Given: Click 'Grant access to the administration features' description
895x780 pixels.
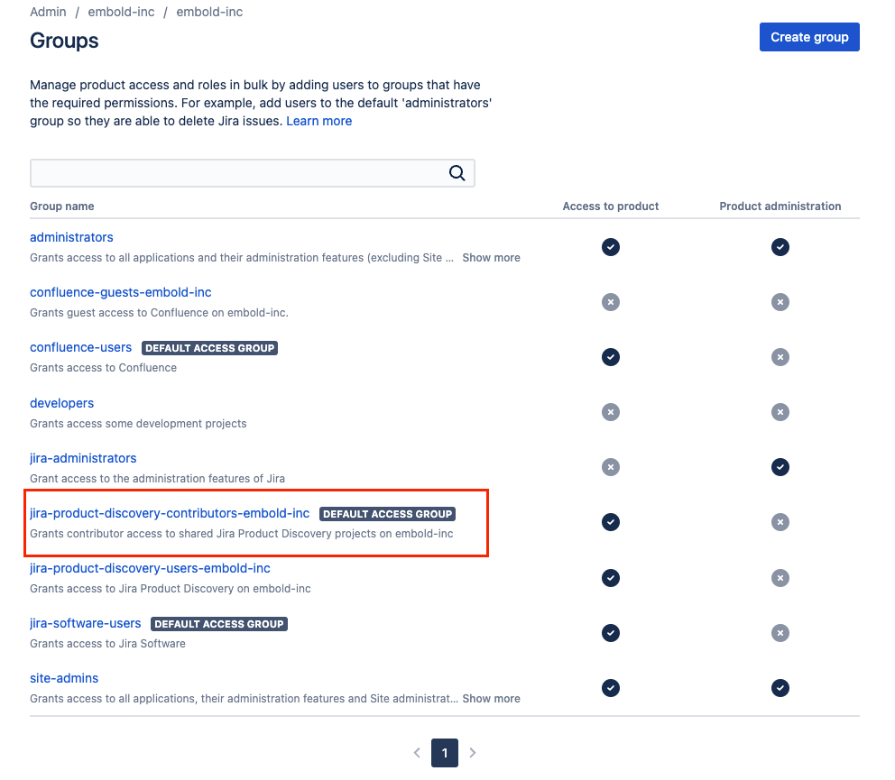Looking at the screenshot, I should click(157, 479).
